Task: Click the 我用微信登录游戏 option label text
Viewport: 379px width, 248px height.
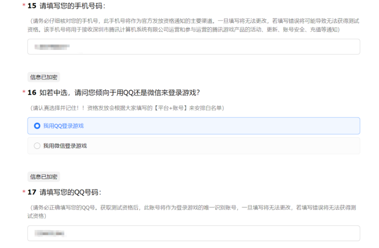Action: coord(65,146)
